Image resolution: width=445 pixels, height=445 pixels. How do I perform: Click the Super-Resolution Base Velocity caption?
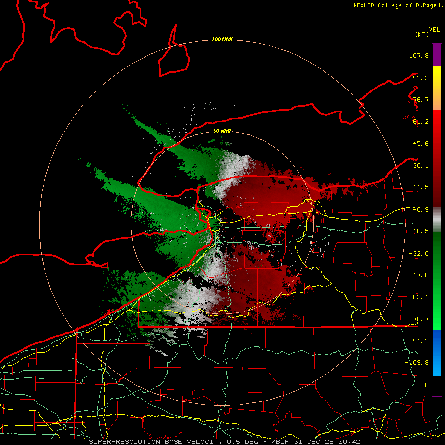[225, 442]
